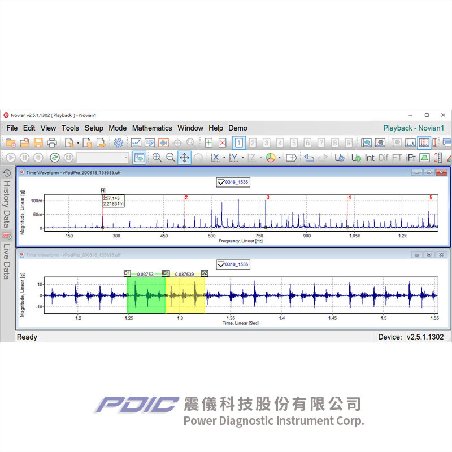Screen dimensions: 452x452
Task: Click the Zoom In magnifier
Action: [157, 158]
